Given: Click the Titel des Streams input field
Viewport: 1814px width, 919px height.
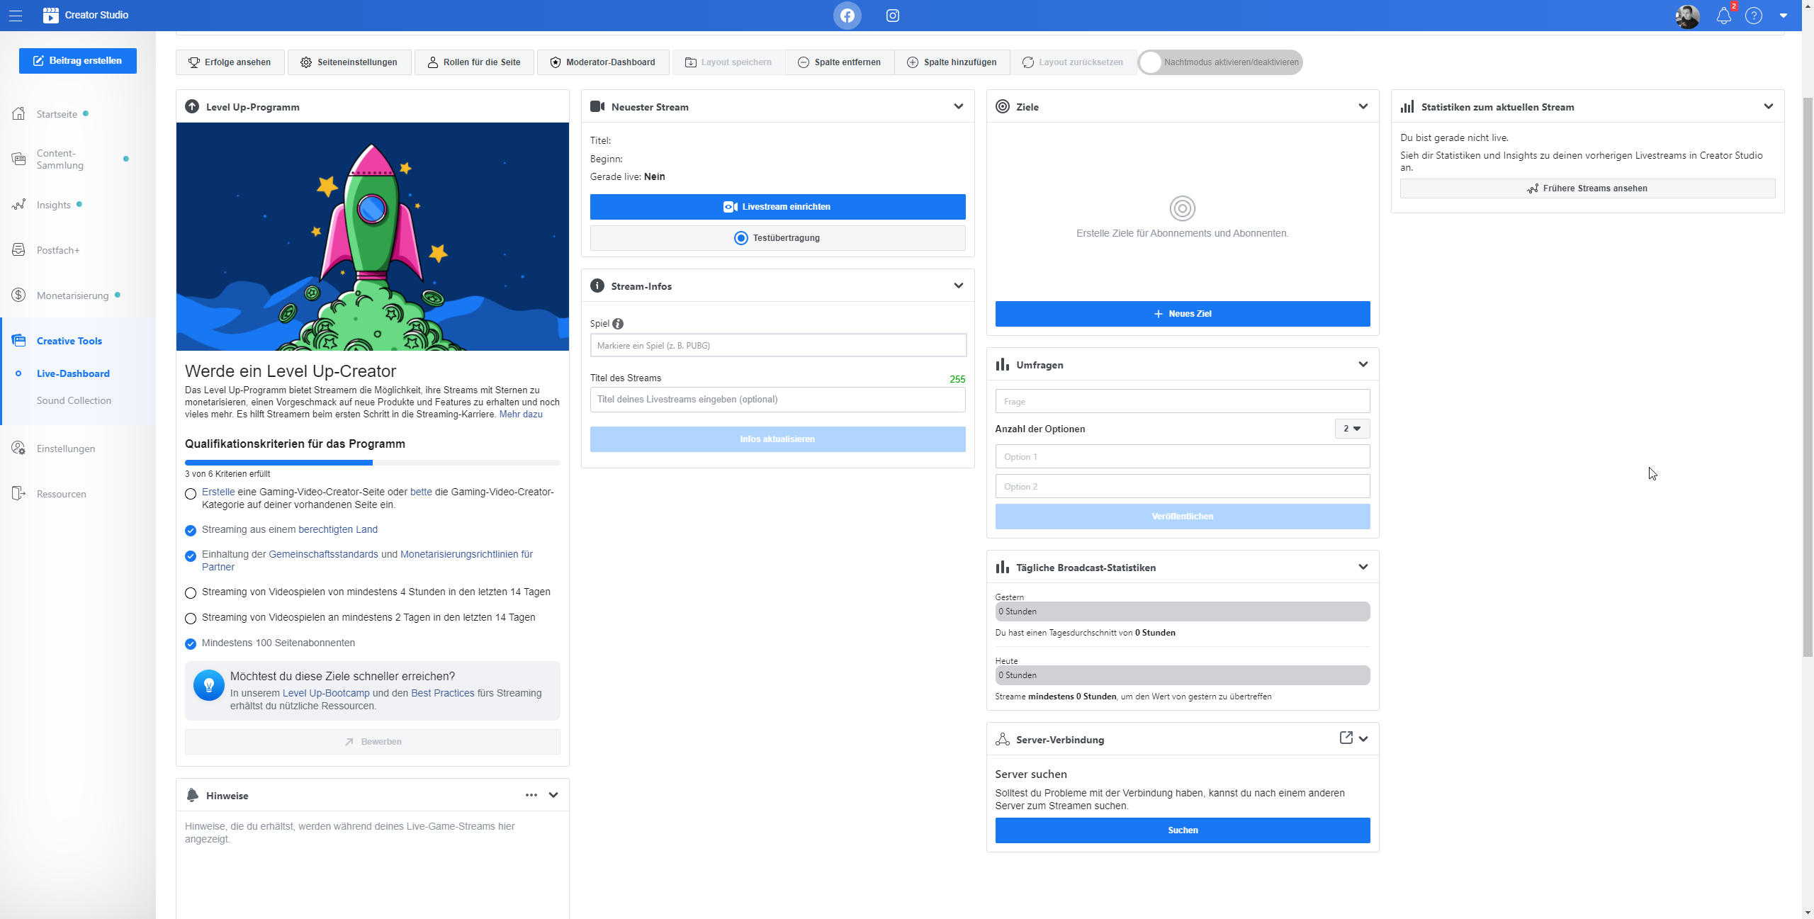Looking at the screenshot, I should (777, 398).
